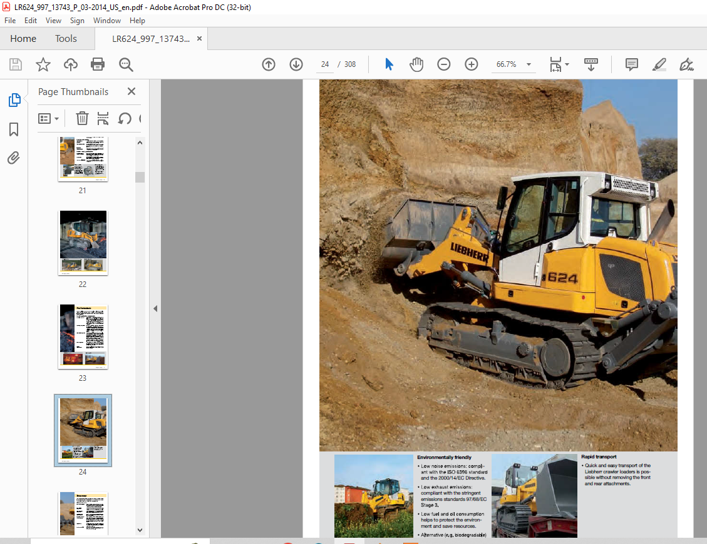707x544 pixels.
Task: Open the Window menu
Action: 107,21
